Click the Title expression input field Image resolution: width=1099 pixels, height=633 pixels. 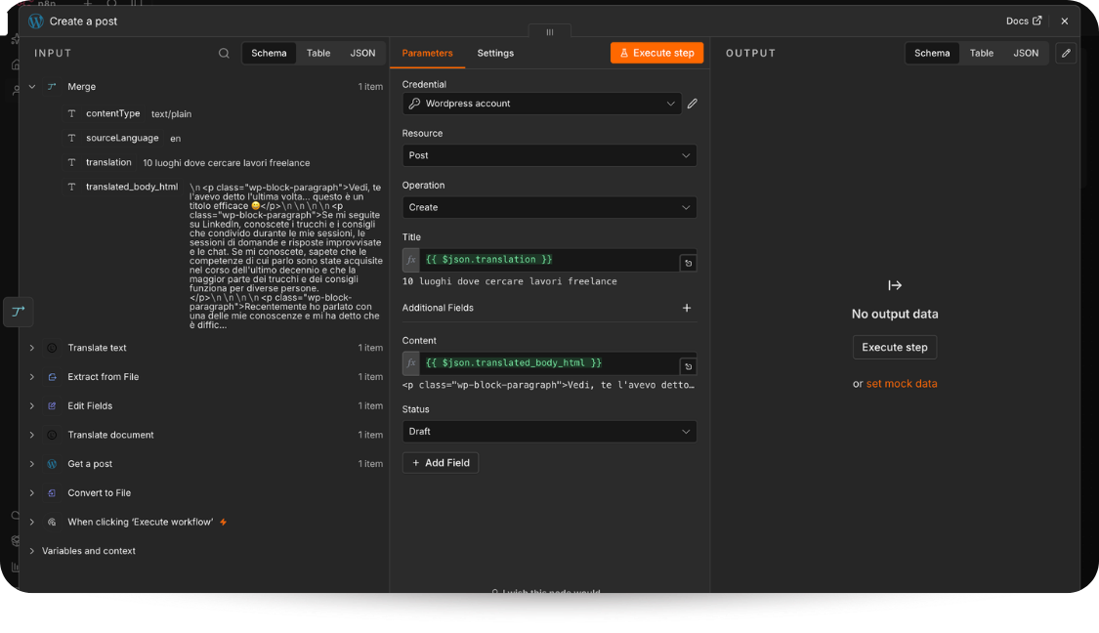549,260
